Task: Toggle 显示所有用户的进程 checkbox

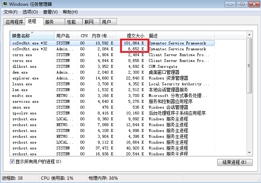Action: [12, 161]
